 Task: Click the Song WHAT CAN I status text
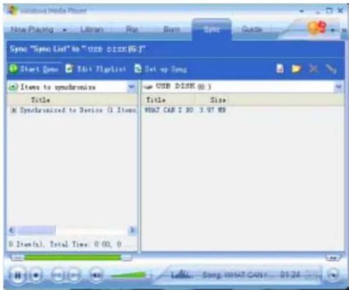click(235, 275)
